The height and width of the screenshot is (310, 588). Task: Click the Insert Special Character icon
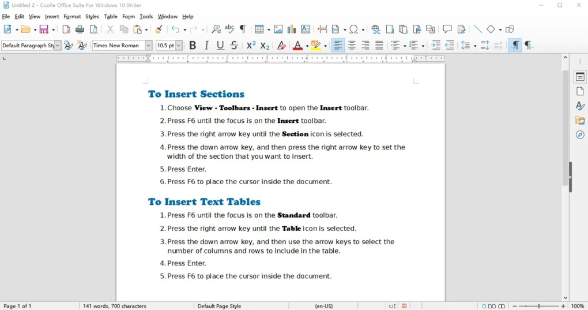point(355,29)
